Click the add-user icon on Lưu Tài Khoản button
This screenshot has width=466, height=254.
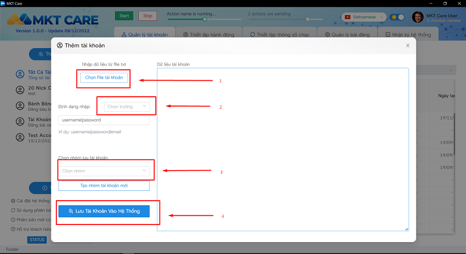[x=71, y=211]
